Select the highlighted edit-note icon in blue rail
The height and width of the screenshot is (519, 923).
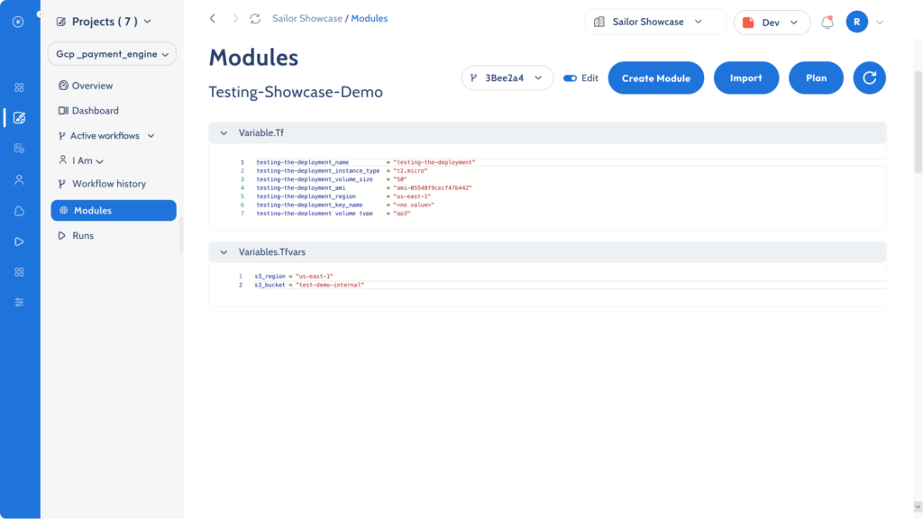19,118
